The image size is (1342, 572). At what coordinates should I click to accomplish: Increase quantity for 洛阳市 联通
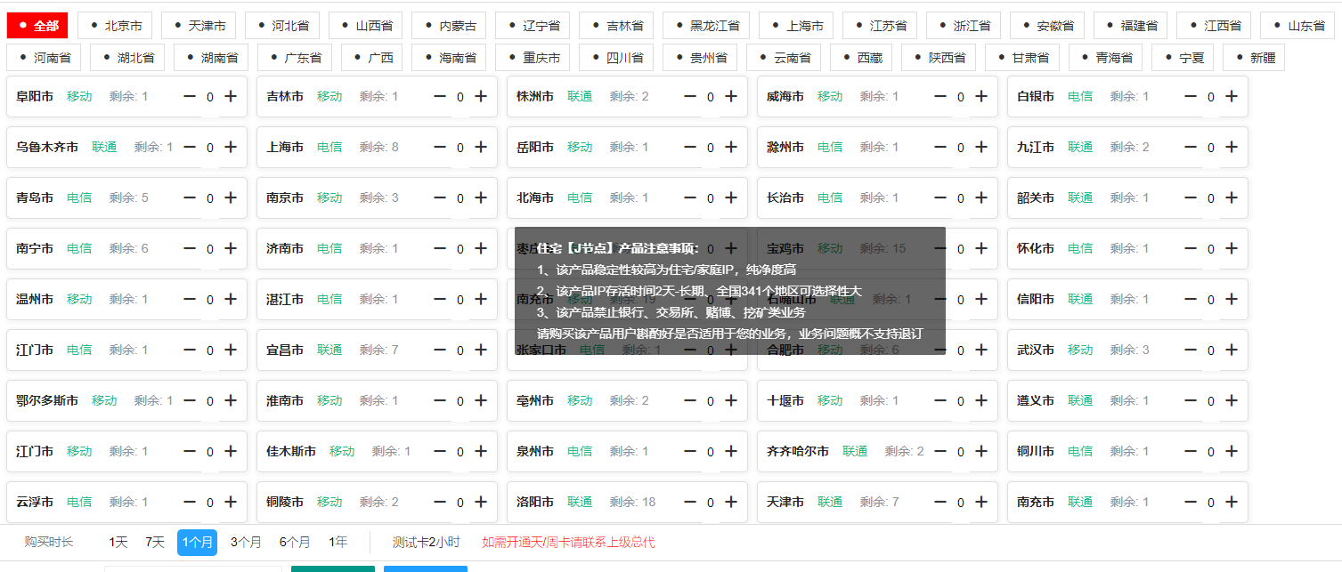(730, 502)
